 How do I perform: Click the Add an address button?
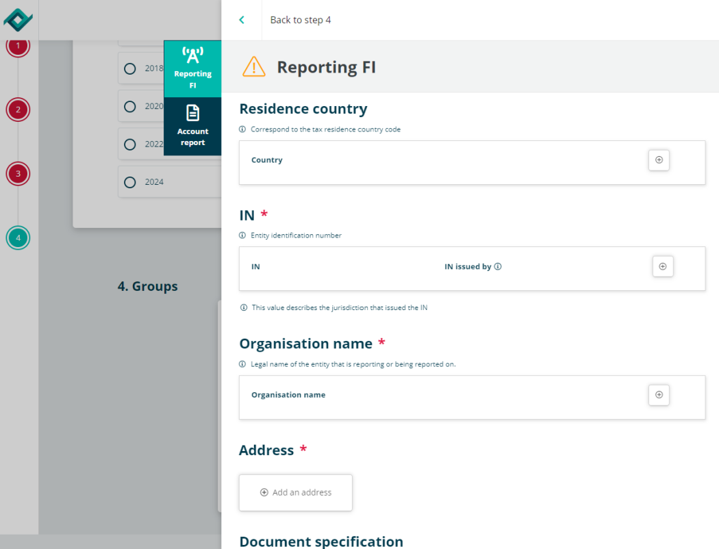pyautogui.click(x=296, y=493)
